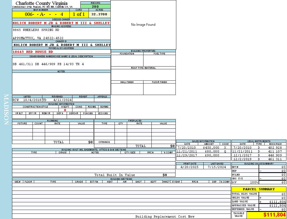
Task: Select the yellow map number field
Action: click(x=41, y=14)
